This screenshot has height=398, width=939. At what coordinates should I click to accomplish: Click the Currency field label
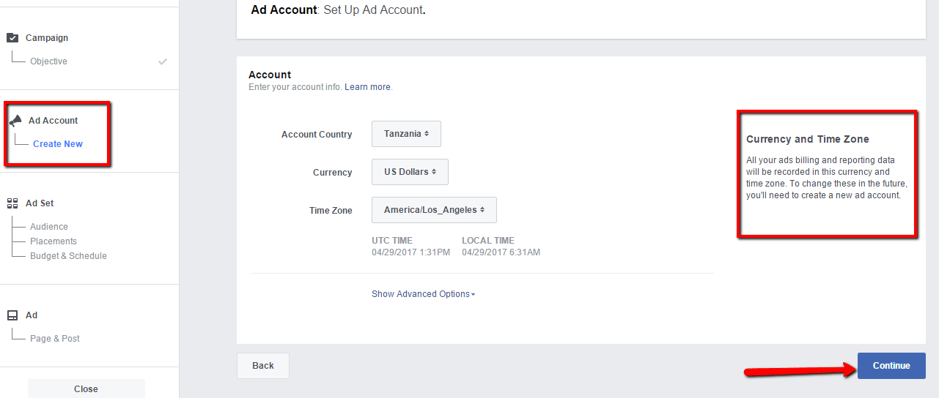click(333, 173)
